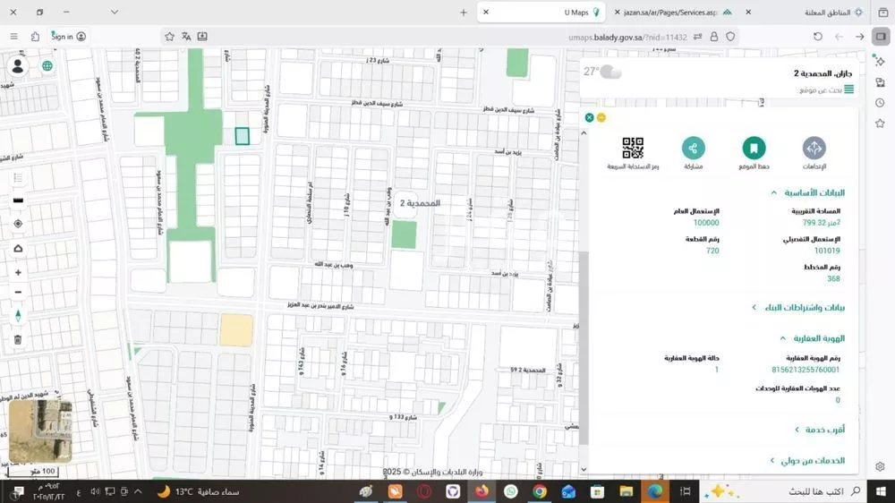The image size is (895, 503).
Task: Click the satellite imagery basemap thumbnail
Action: pos(40,430)
